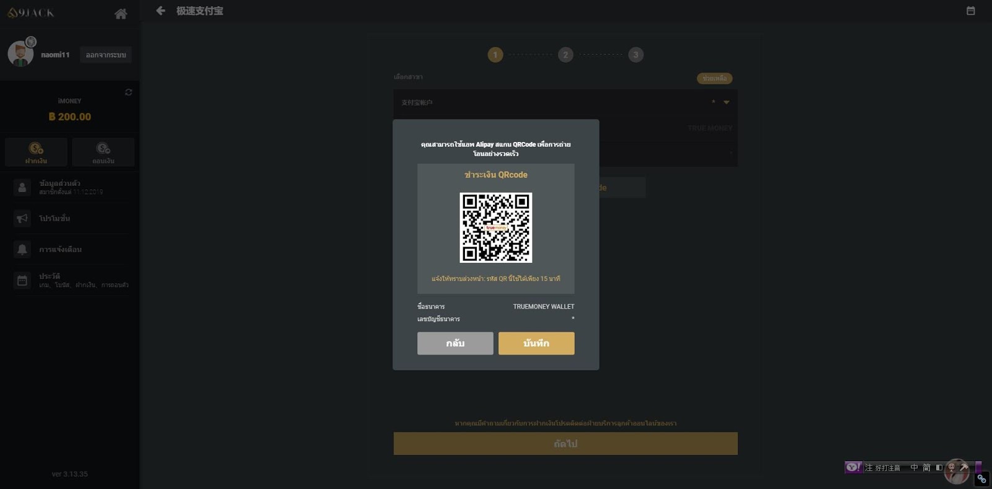992x489 pixels.
Task: Open โปรโมชั่น menu item
Action: point(71,218)
